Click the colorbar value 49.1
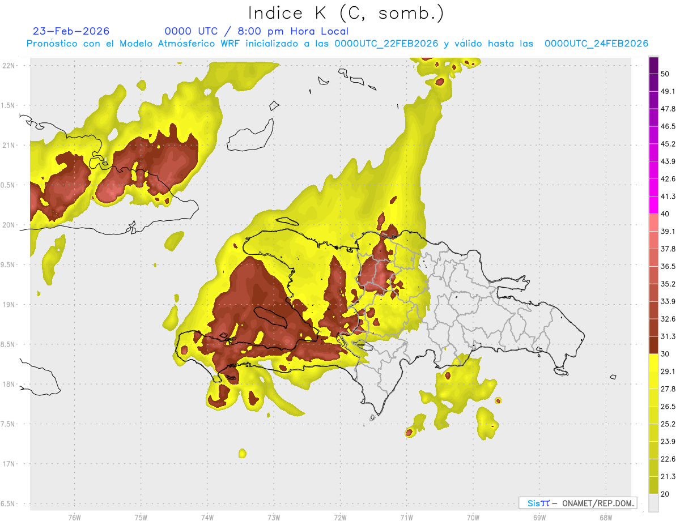This screenshot has width=680, height=525. (x=669, y=92)
